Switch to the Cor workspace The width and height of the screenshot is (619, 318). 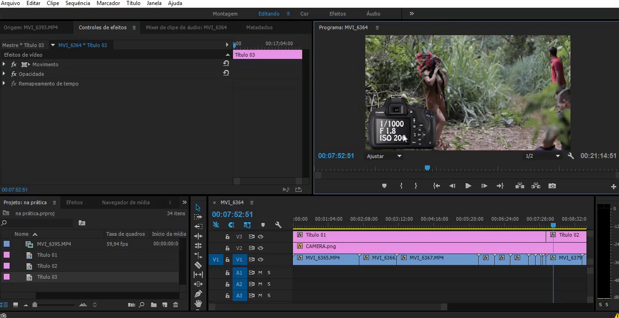tap(304, 14)
